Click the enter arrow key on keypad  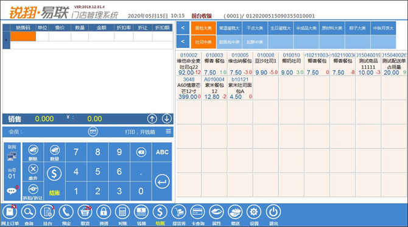click(x=162, y=181)
